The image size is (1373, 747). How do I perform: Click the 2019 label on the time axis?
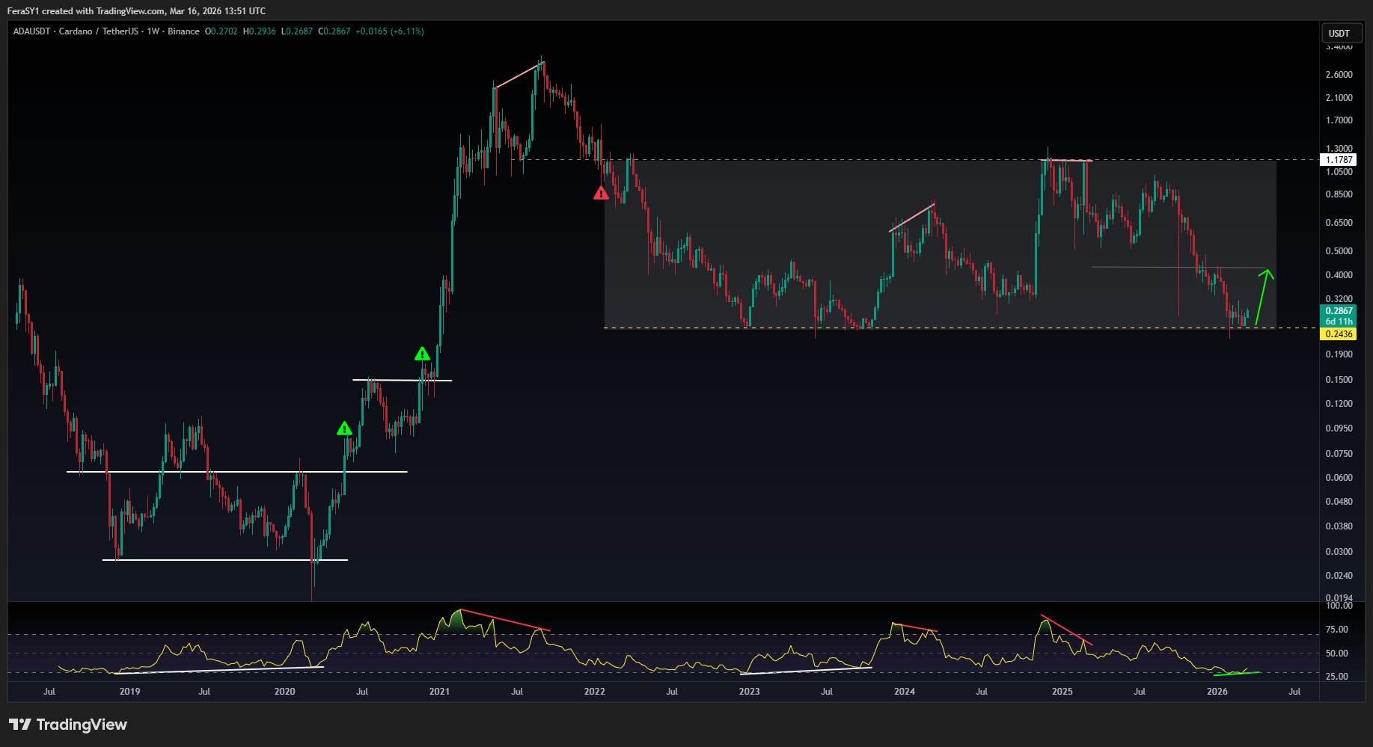tap(130, 692)
